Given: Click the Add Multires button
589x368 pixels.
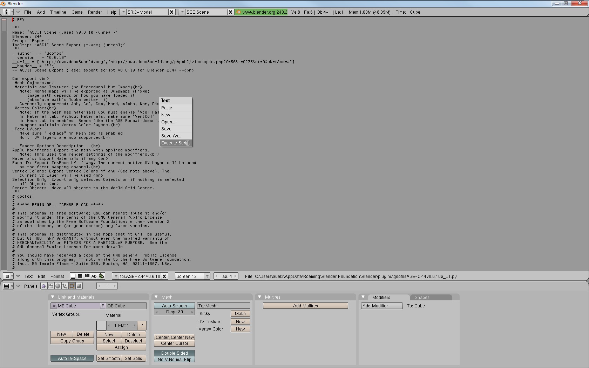Looking at the screenshot, I should click(305, 306).
